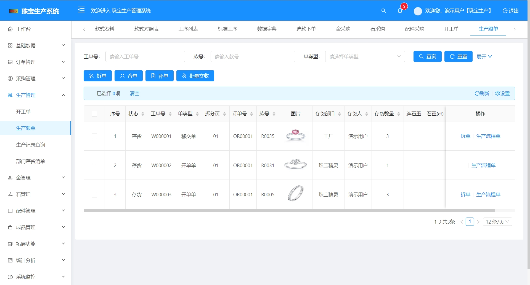The width and height of the screenshot is (530, 285).
Task: Select the checkbox on row W000003
Action: pyautogui.click(x=94, y=194)
